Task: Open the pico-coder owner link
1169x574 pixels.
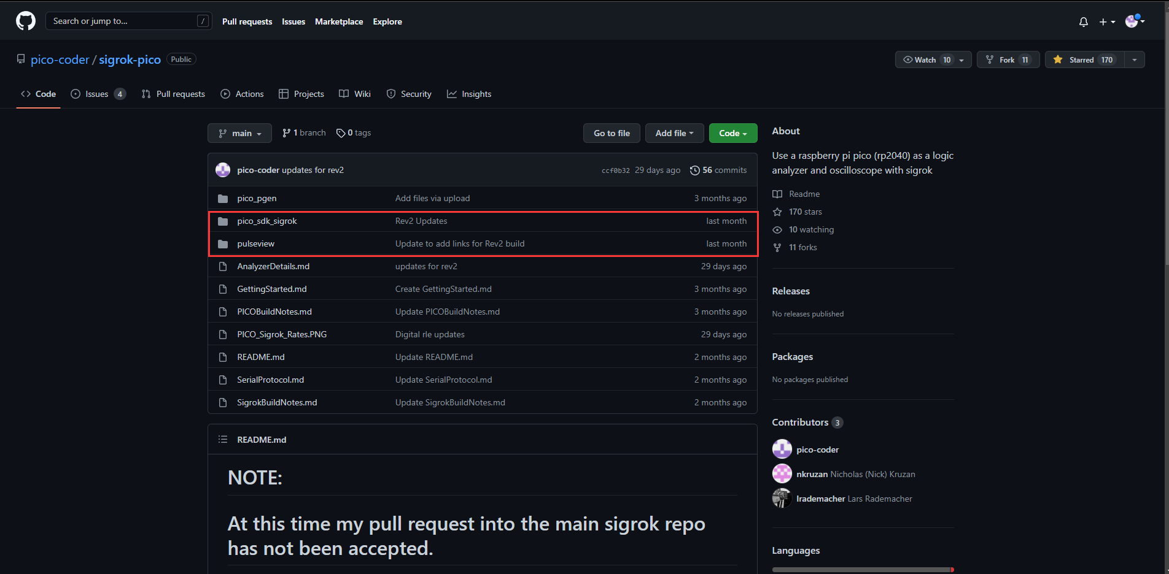Action: click(x=60, y=59)
